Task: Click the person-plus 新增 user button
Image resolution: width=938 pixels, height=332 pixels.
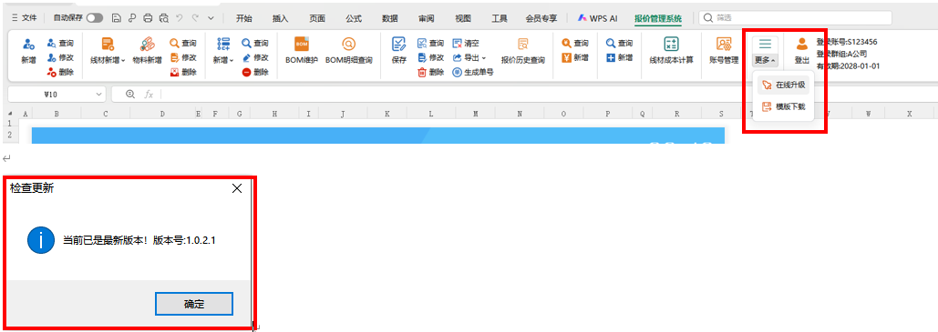Action: (28, 51)
